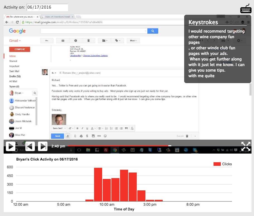Viewport: 254px width, 216px height.
Task: Open chat with Jason Michalek
Action: click(20, 121)
